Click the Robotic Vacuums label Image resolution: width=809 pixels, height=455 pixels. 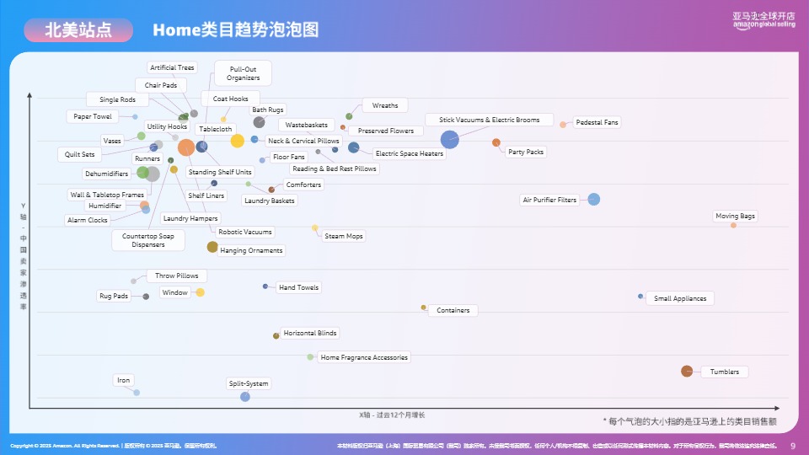pos(245,232)
